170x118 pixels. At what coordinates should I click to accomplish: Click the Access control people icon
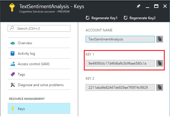tap(13, 64)
